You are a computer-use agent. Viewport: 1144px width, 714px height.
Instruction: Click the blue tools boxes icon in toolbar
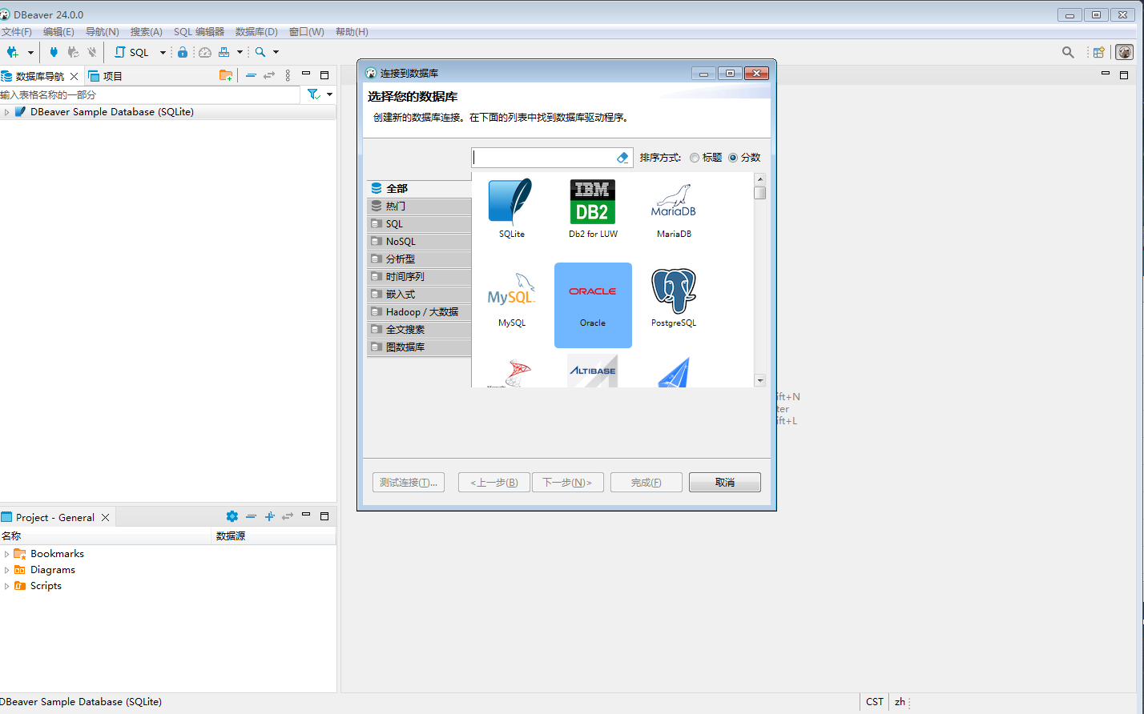pos(224,52)
